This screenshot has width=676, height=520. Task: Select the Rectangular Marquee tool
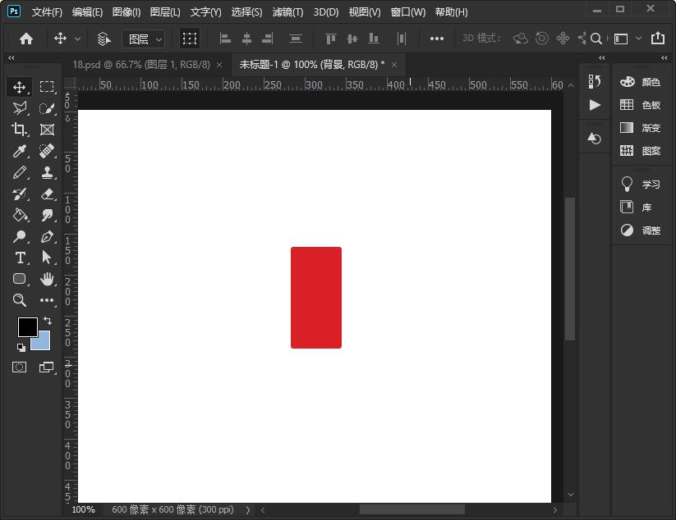(47, 87)
